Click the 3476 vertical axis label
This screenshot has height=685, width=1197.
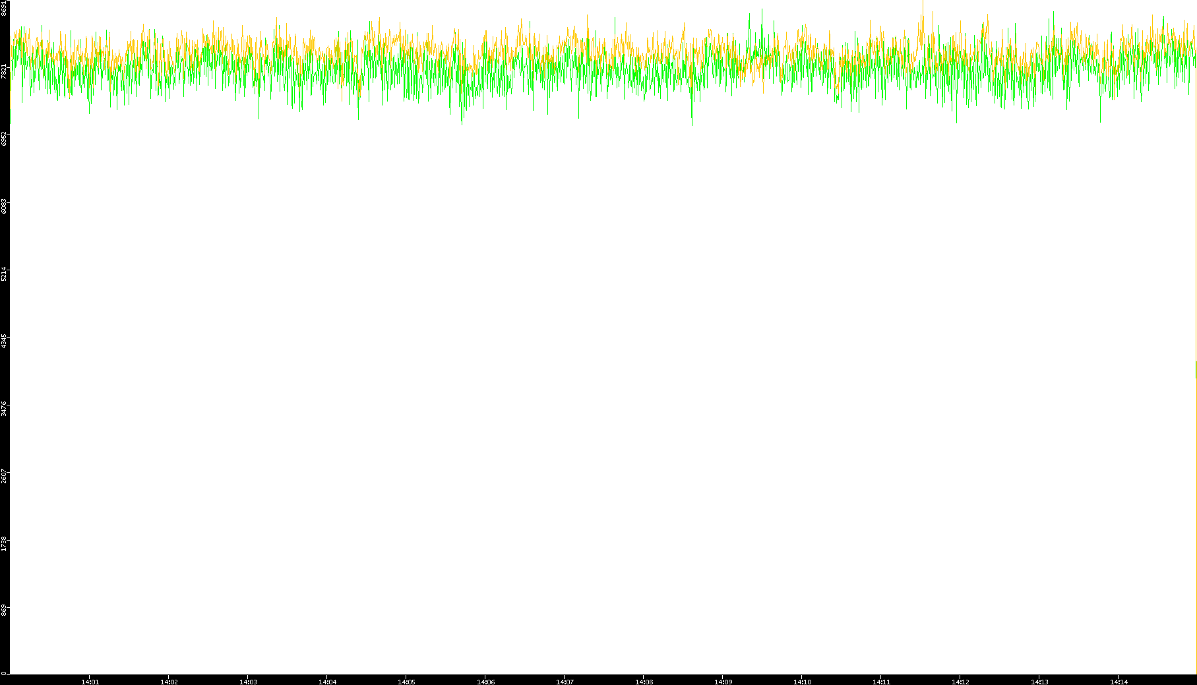4,408
